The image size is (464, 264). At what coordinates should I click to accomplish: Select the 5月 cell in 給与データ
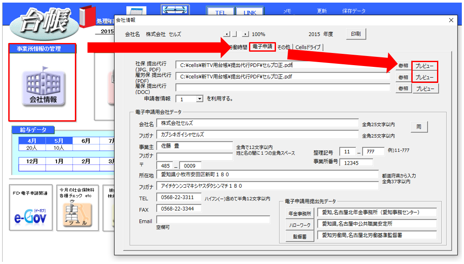click(x=59, y=141)
